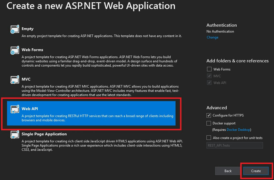
Task: Select the Web API template title
Action: (x=30, y=109)
